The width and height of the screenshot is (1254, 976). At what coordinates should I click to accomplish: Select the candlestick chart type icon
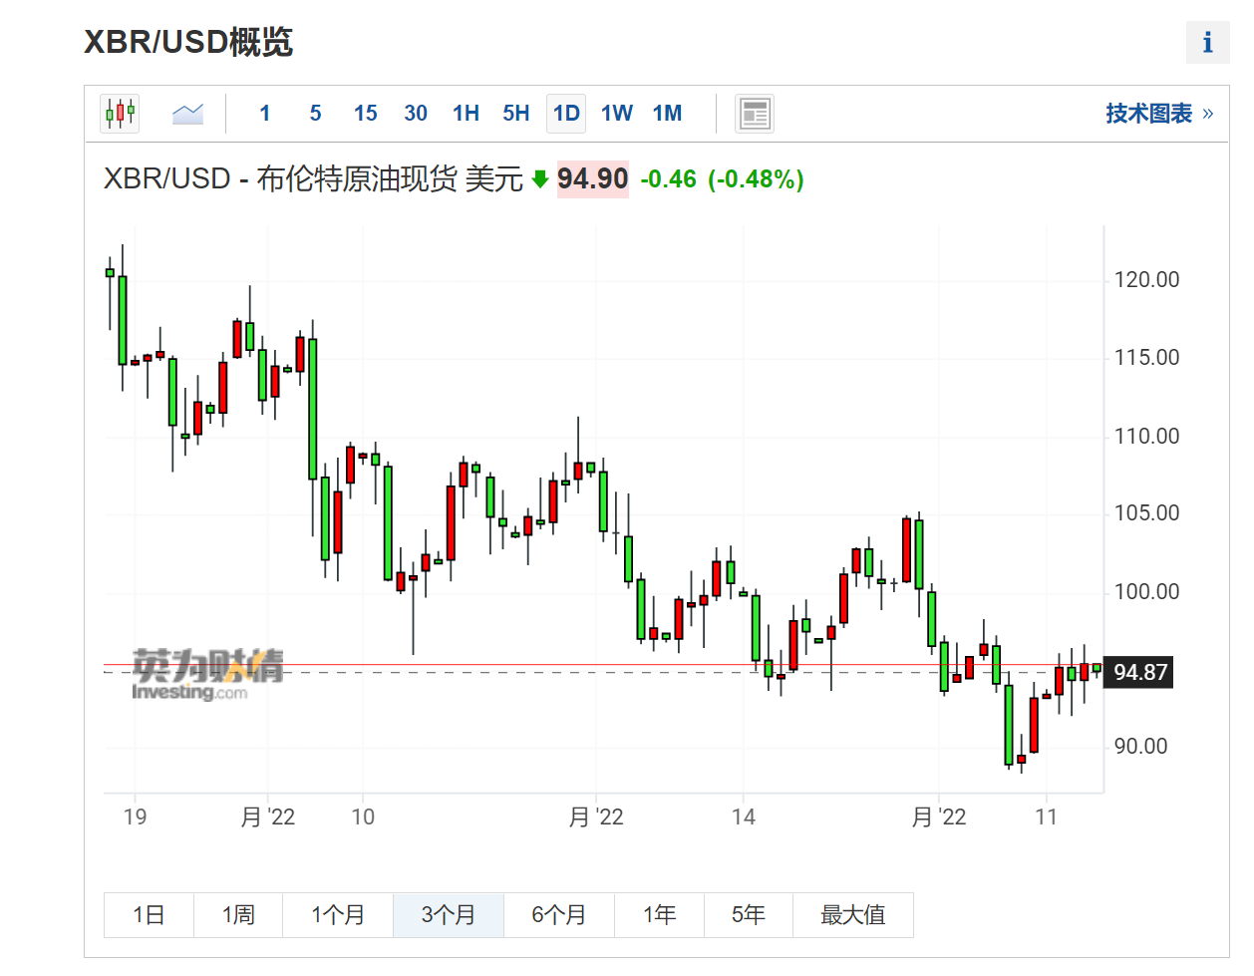click(x=120, y=114)
